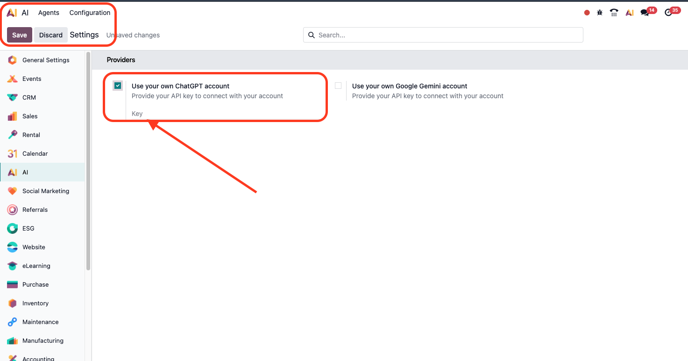The image size is (688, 361).
Task: Click the Save button
Action: 20,35
